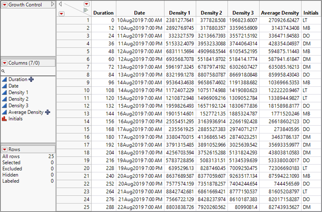Image resolution: width=322 pixels, height=212 pixels.
Task: Click the search icon in the Columns panel
Action: pyautogui.click(x=3, y=71)
